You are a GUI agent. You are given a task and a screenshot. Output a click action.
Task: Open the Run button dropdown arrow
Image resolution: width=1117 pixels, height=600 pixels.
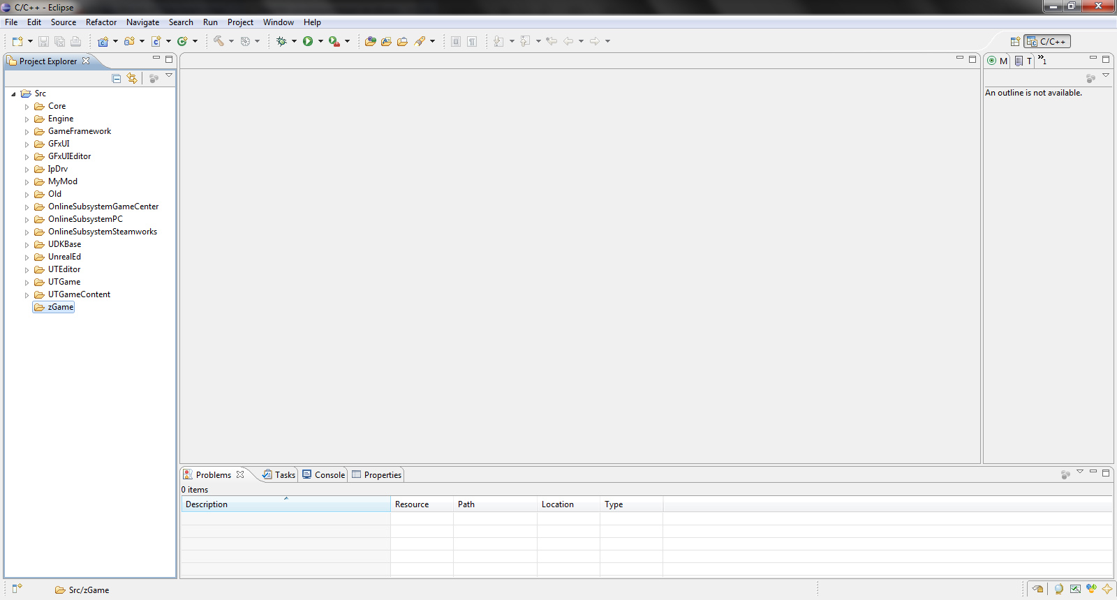pos(320,41)
